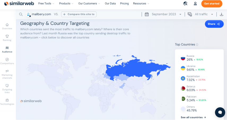This screenshot has width=227, height=120.
Task: Click the search magnifier icon
Action: point(21,14)
